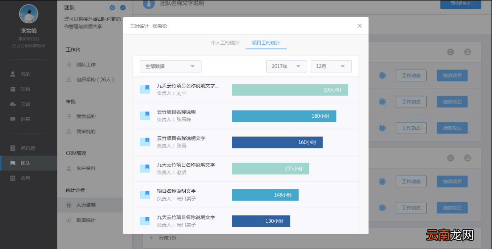The width and height of the screenshot is (492, 249).
Task: Click the clock icon in the first row
Action: click(x=382, y=75)
